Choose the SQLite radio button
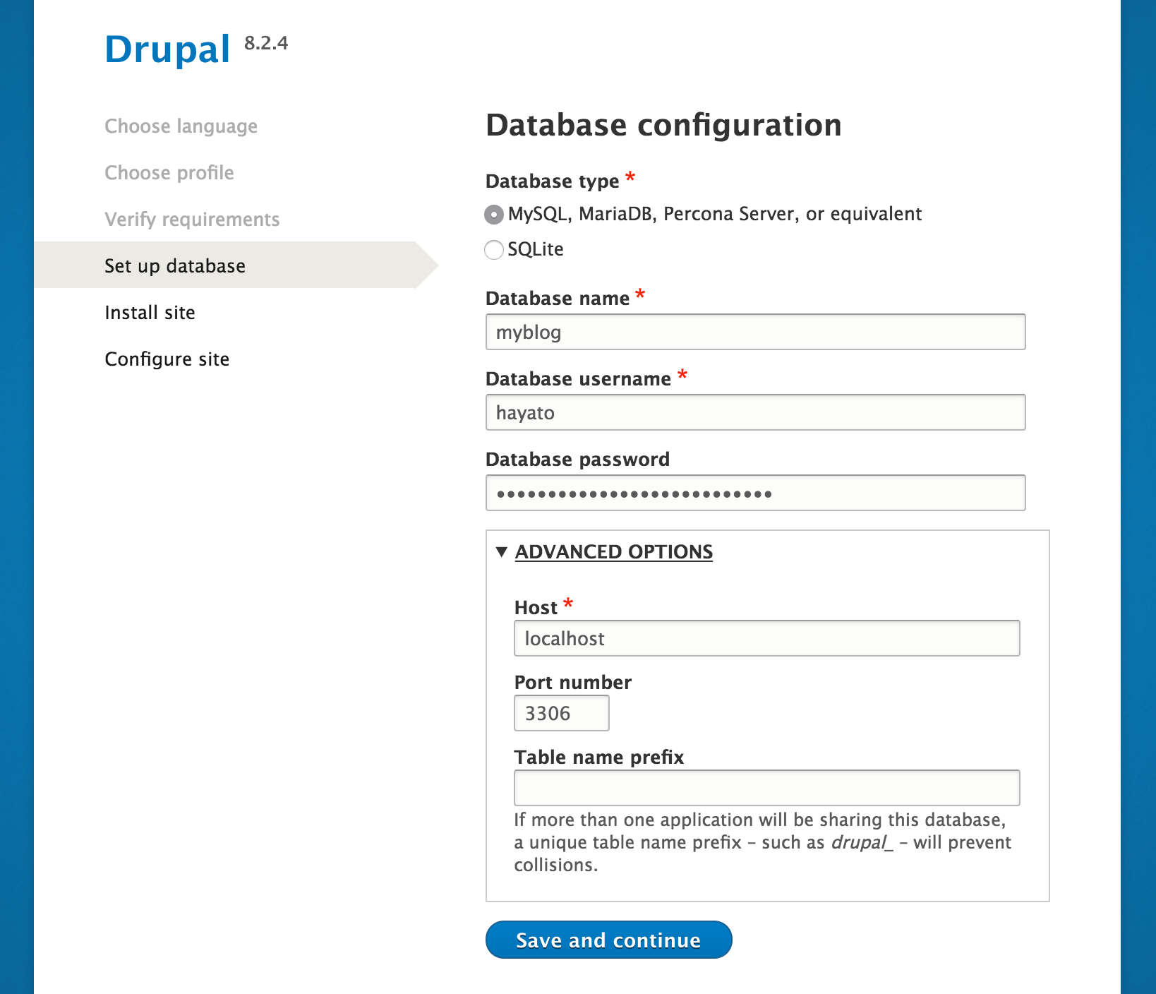 pos(494,250)
